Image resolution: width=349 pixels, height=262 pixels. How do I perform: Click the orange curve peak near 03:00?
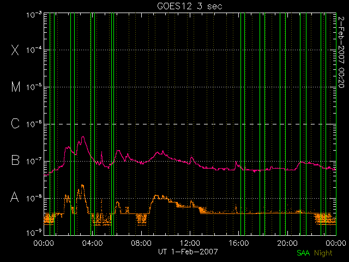point(82,186)
